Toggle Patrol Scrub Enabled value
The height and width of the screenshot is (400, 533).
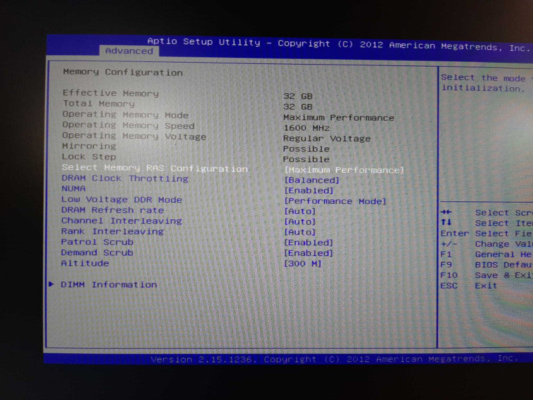coord(308,243)
